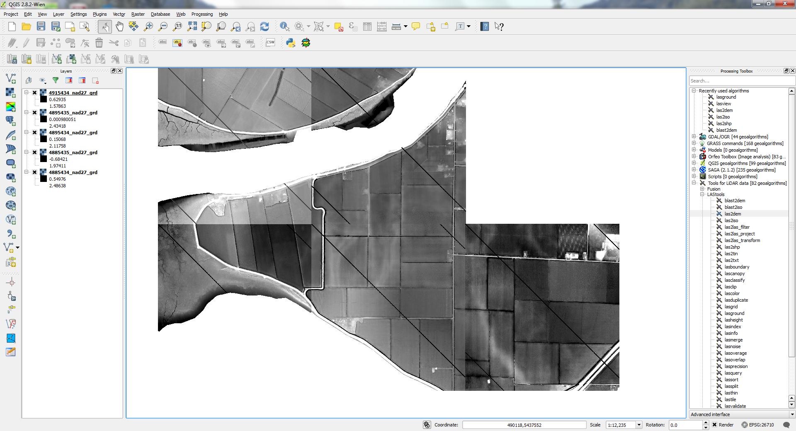Toggle visibility of layer 4895434_nad27_grd
Viewport: 796px width, 431px height.
coord(35,133)
